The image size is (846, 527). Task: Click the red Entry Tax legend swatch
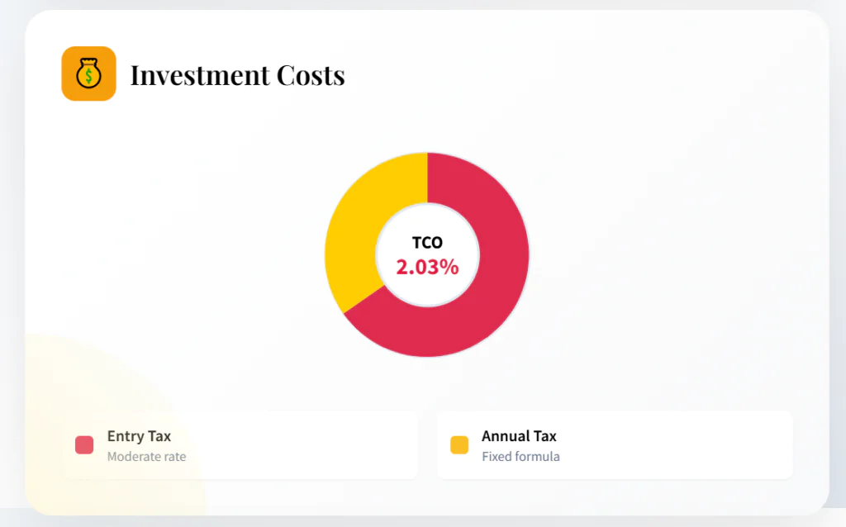click(x=84, y=445)
